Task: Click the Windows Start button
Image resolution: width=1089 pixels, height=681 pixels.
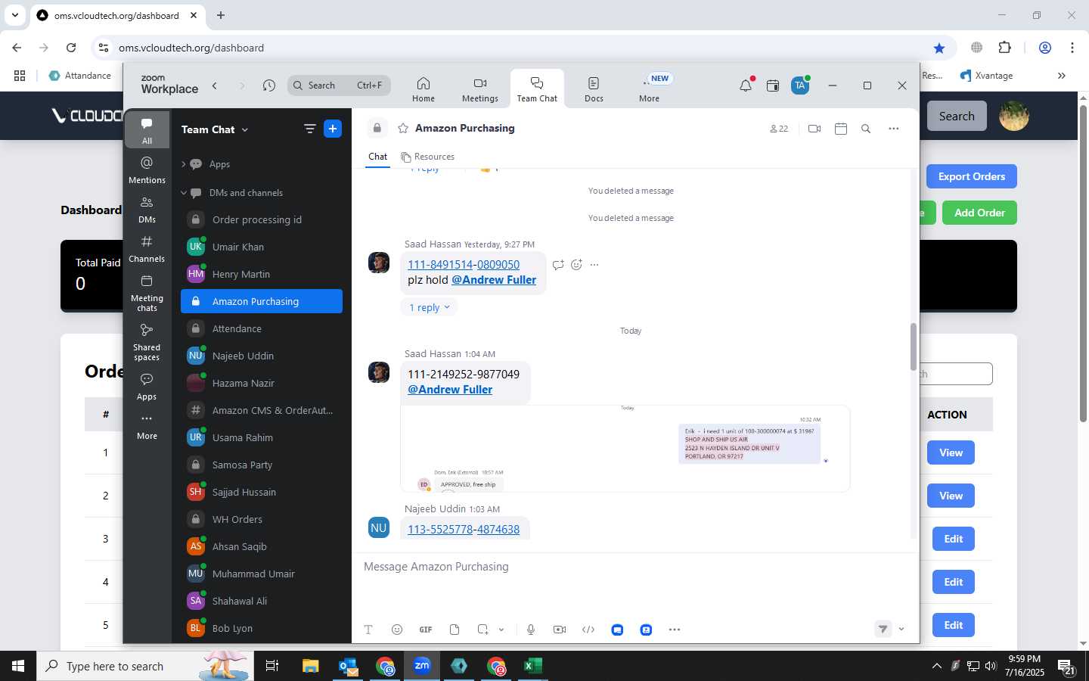Action: [x=18, y=666]
